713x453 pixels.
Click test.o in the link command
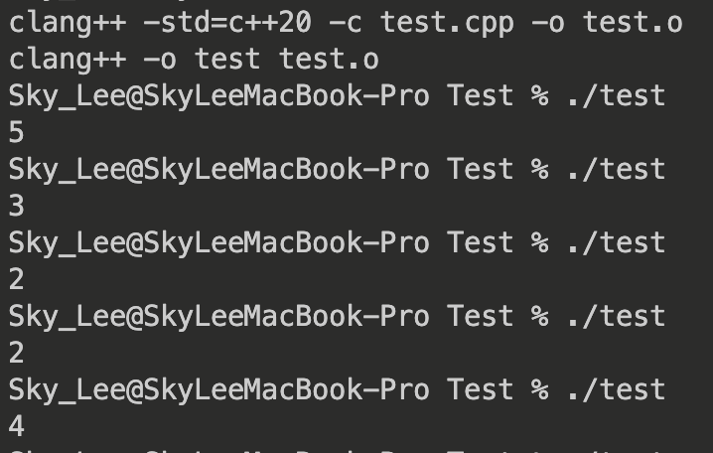[x=329, y=59]
